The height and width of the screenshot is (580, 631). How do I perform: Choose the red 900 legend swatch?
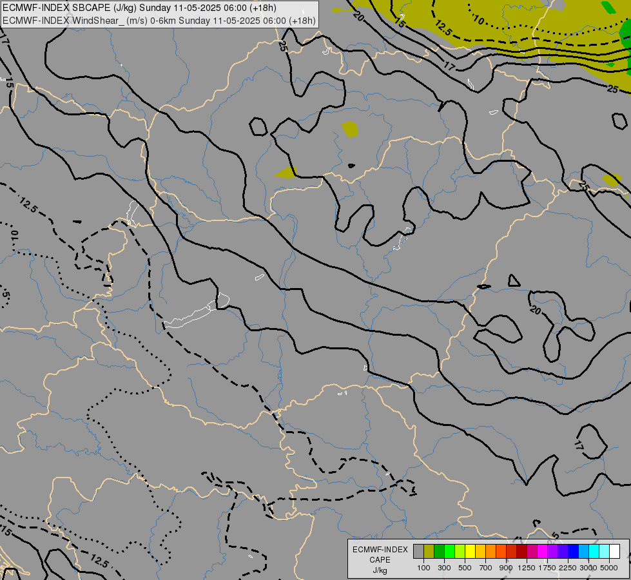click(512, 551)
